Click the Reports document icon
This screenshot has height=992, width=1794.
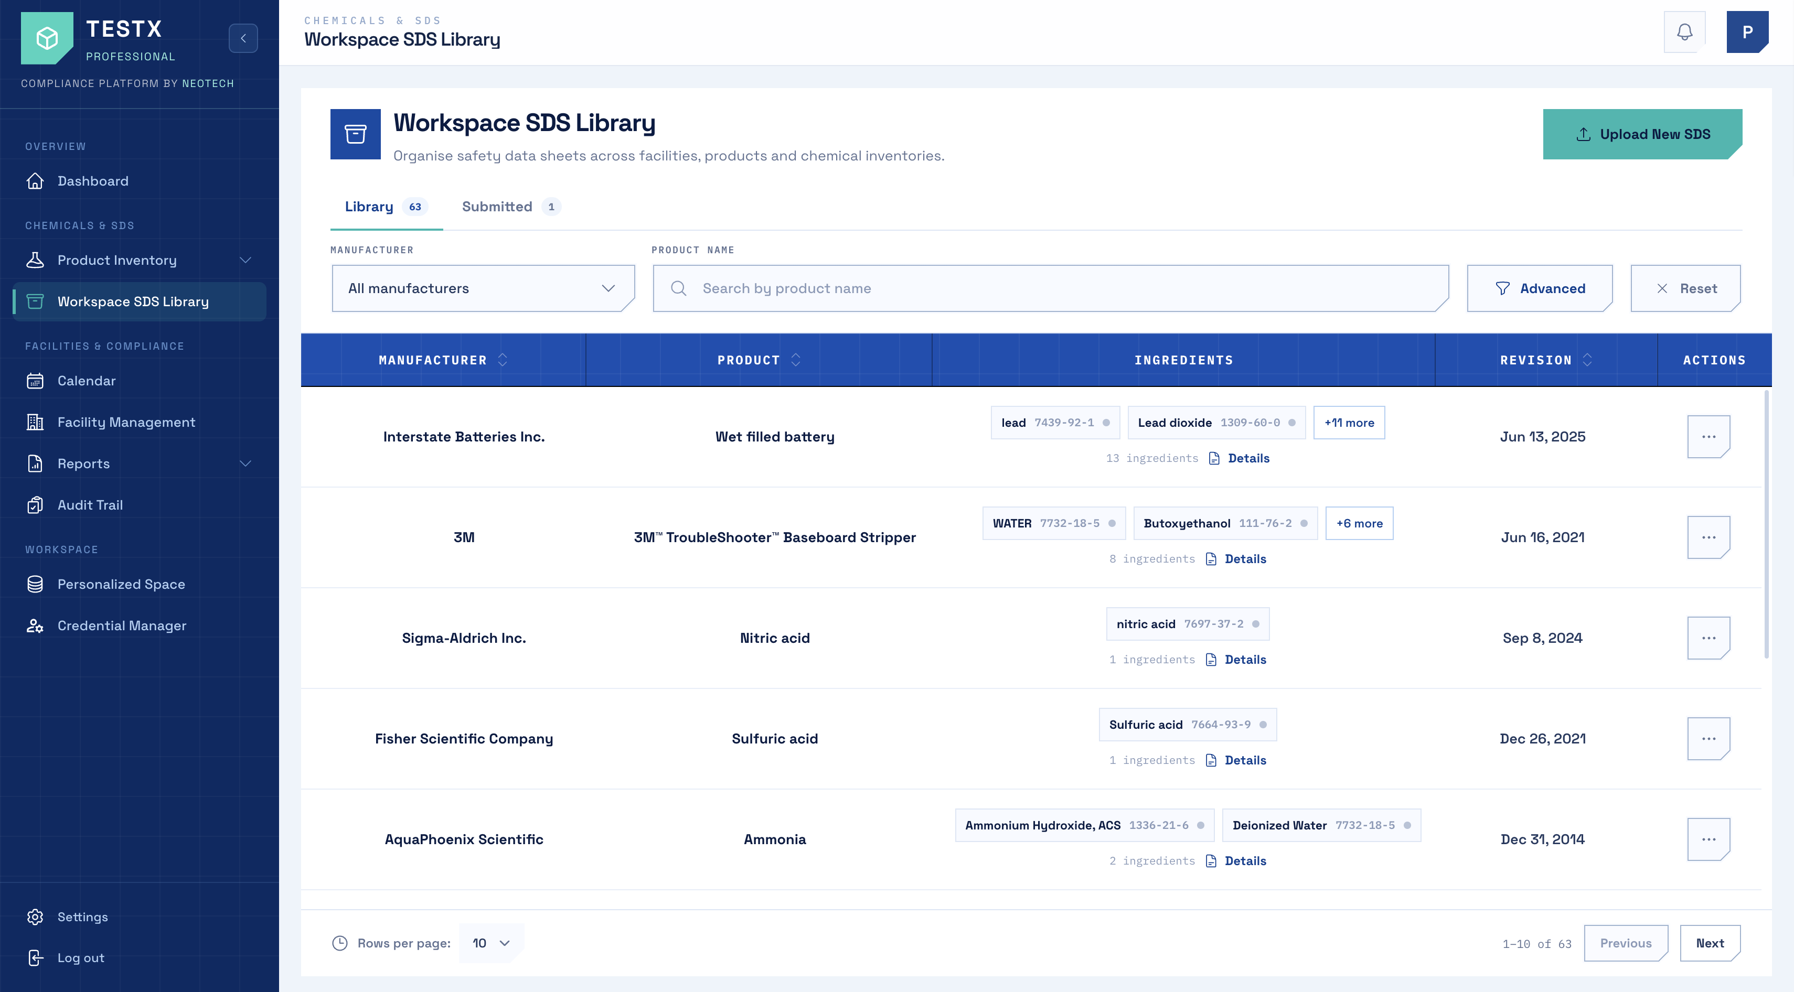pyautogui.click(x=35, y=463)
